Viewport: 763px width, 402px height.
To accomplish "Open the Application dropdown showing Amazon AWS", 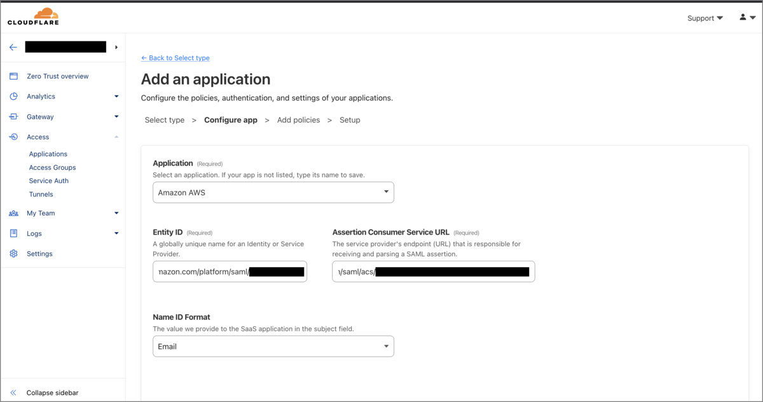I will click(273, 192).
